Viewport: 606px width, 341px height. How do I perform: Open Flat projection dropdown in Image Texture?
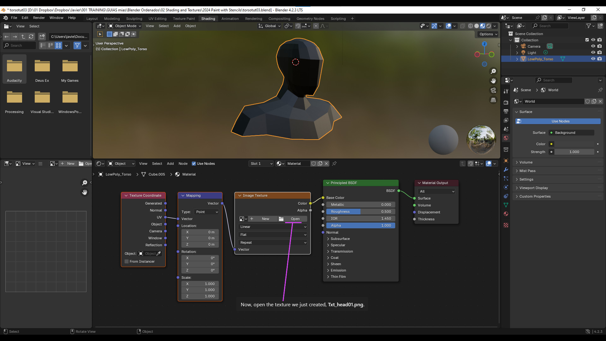(x=273, y=235)
